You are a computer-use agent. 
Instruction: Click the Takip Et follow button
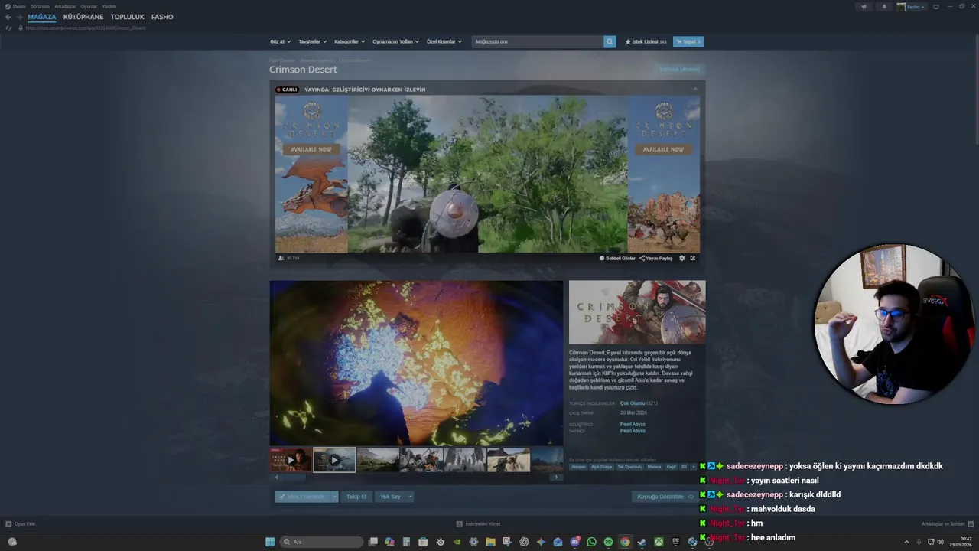pyautogui.click(x=356, y=497)
